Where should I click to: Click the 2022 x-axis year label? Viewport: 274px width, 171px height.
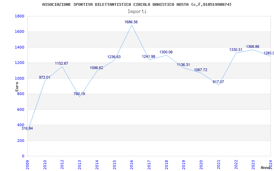[236, 165]
